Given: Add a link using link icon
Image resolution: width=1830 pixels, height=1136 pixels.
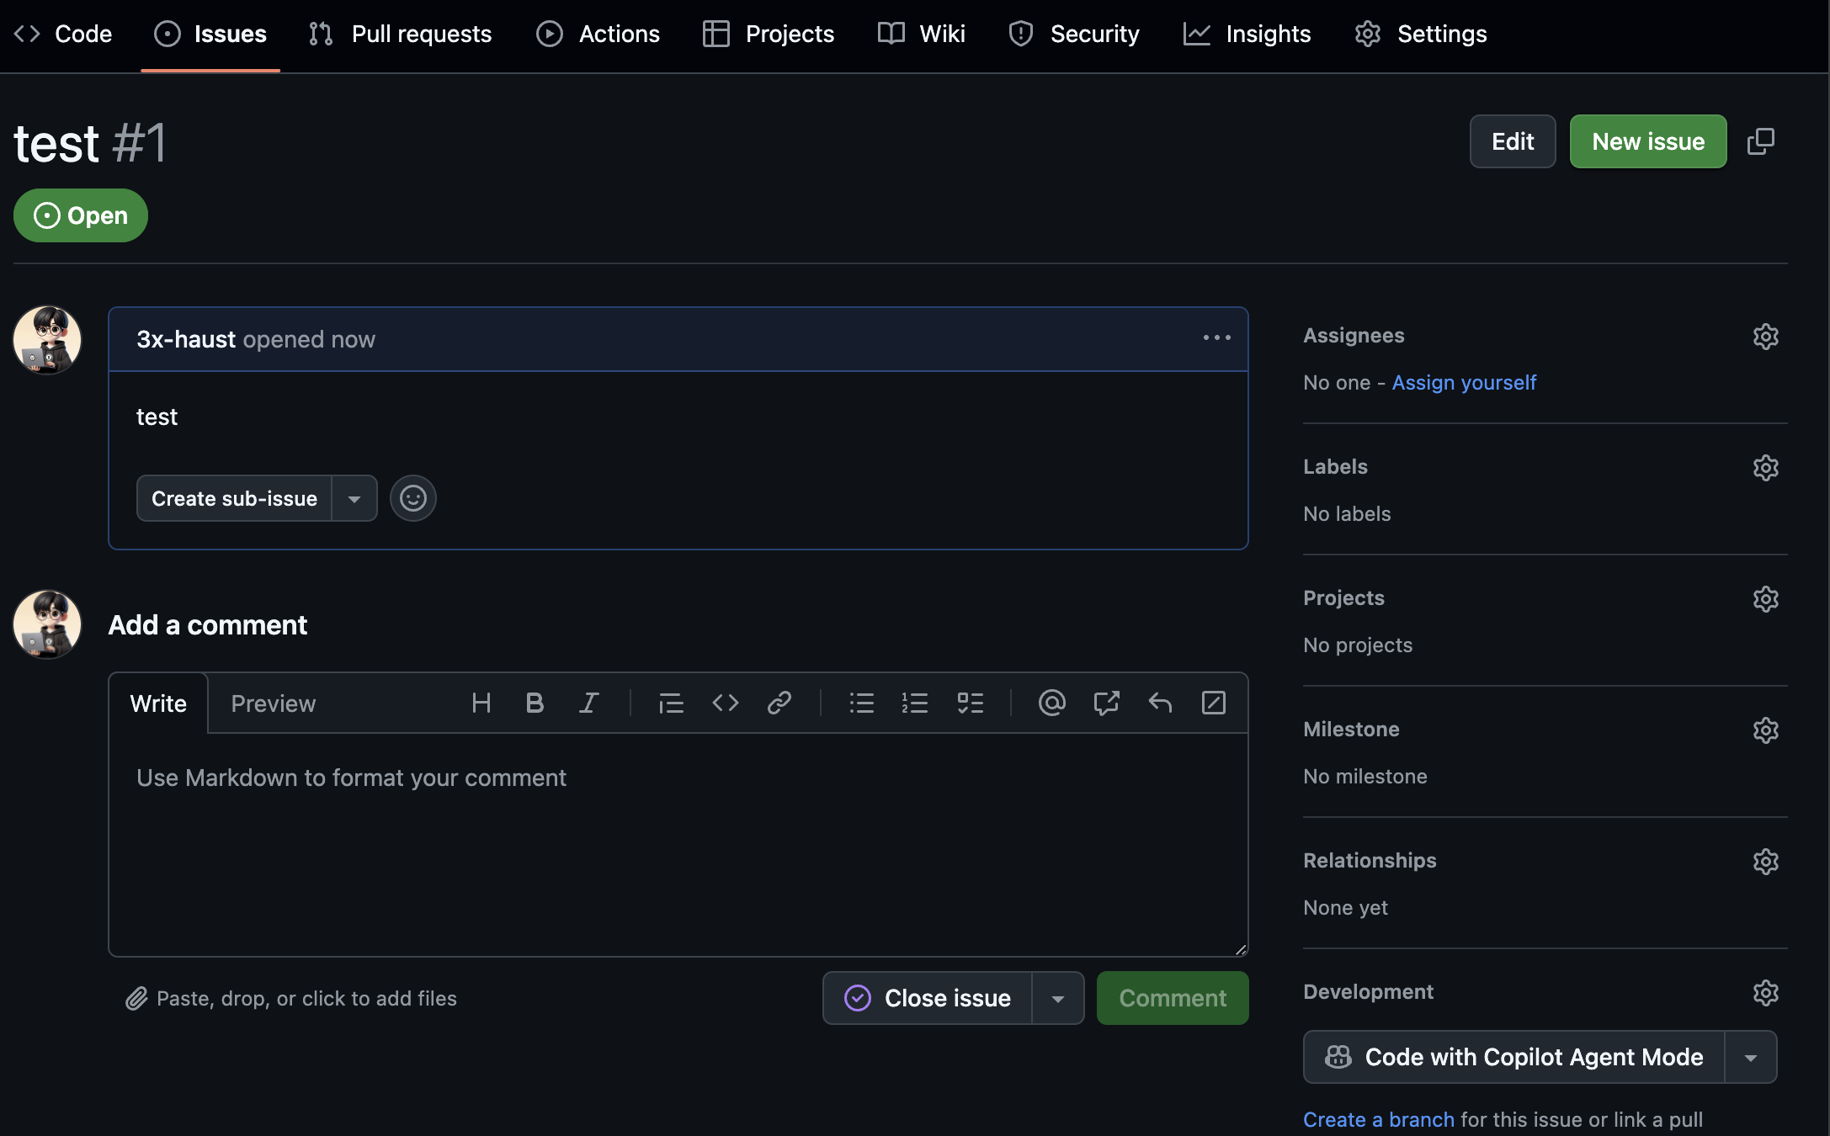Looking at the screenshot, I should 779,703.
